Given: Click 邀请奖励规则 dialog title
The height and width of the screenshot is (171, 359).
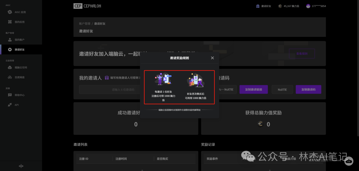Looking at the screenshot, I should [x=179, y=58].
